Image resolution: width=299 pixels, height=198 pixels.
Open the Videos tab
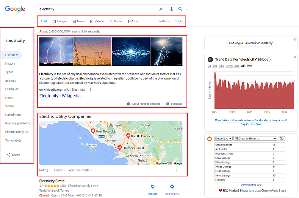click(x=97, y=21)
